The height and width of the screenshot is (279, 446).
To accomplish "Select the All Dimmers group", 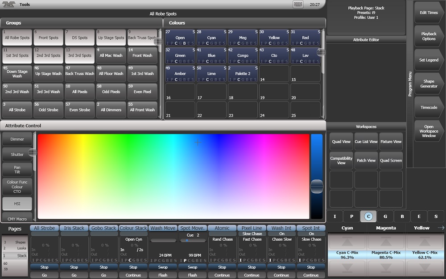I will pos(111,110).
